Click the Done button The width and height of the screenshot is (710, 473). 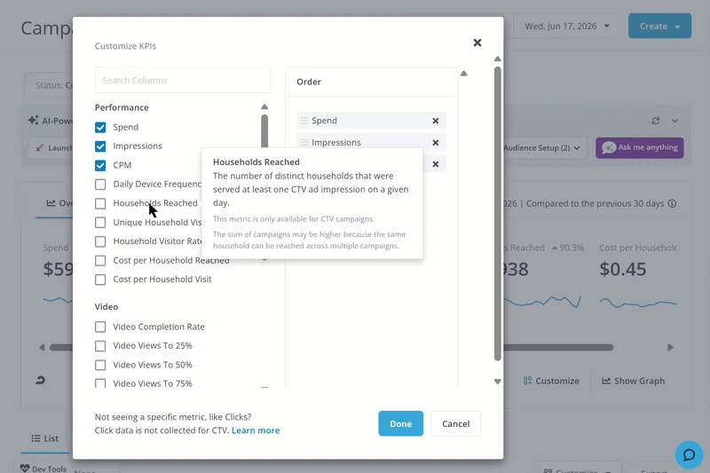(401, 423)
